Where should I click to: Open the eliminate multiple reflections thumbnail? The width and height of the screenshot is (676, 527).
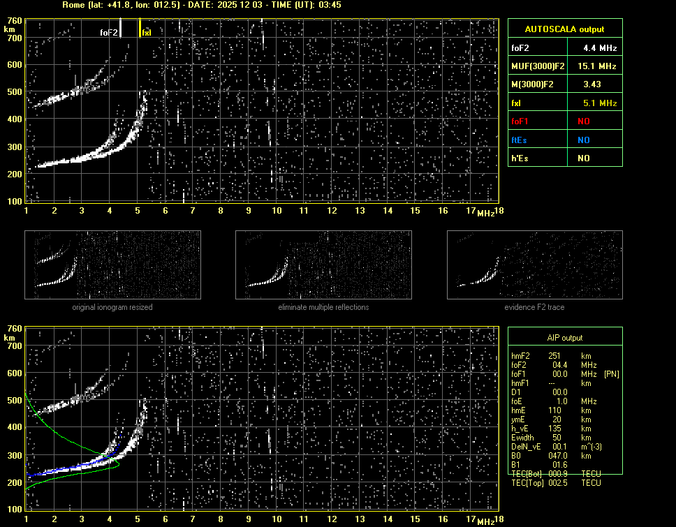click(323, 266)
